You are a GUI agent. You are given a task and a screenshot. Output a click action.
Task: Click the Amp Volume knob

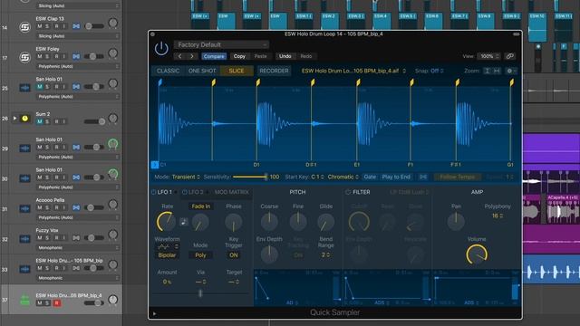[477, 254]
